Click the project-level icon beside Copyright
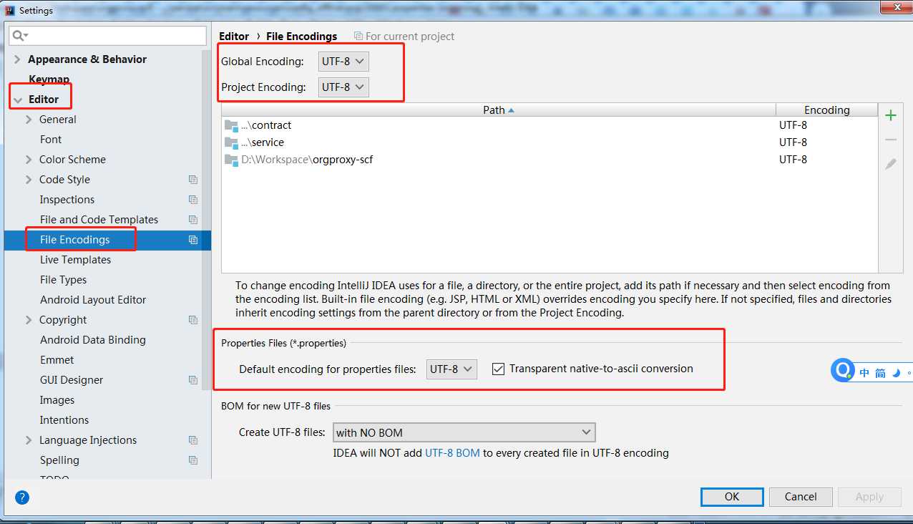The image size is (913, 524). (193, 320)
